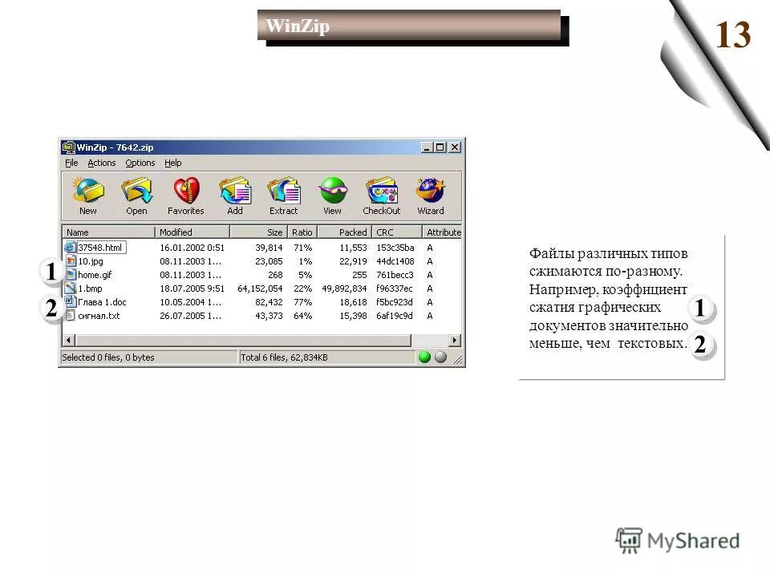Viewport: 770px width, 577px height.
Task: Click the Open archive toolbar icon
Action: coord(136,190)
